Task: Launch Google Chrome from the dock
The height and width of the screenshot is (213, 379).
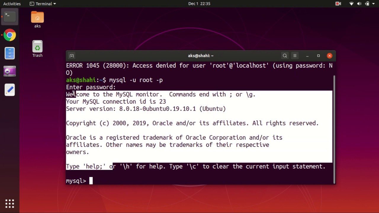Action: [x=9, y=35]
